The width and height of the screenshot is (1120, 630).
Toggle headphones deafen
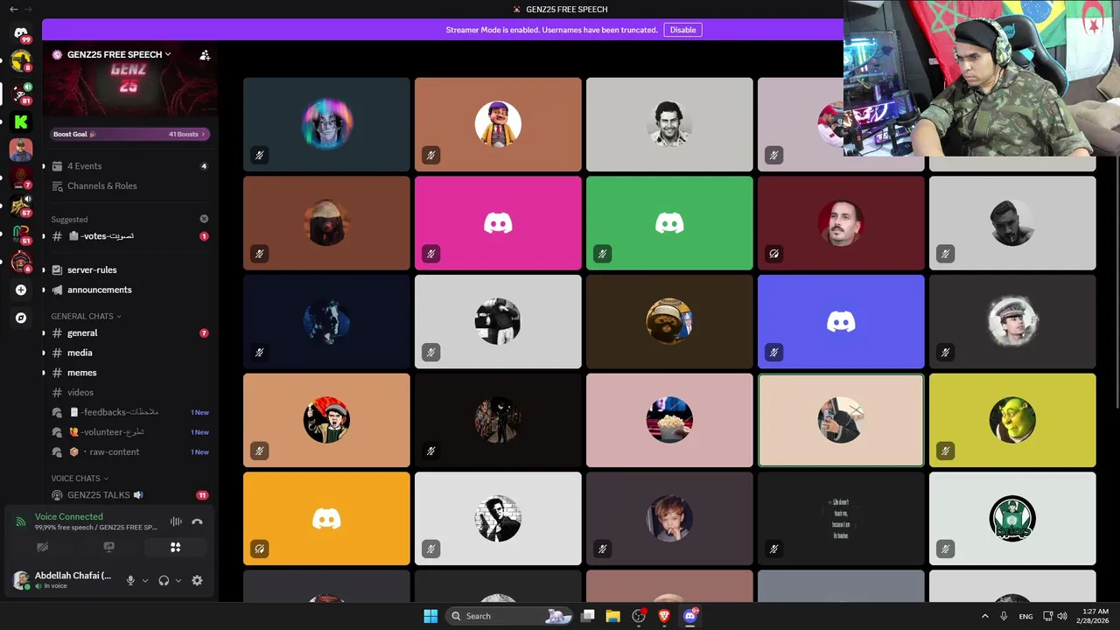click(164, 580)
